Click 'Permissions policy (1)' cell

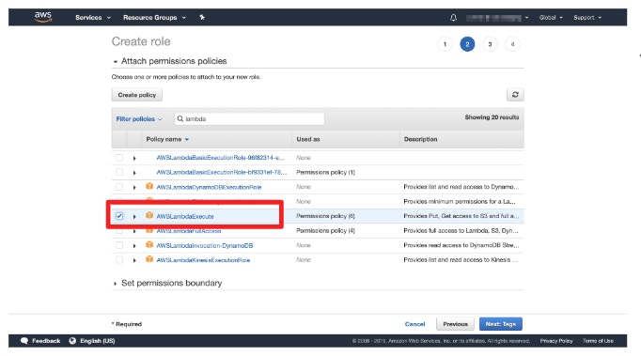pyautogui.click(x=325, y=173)
